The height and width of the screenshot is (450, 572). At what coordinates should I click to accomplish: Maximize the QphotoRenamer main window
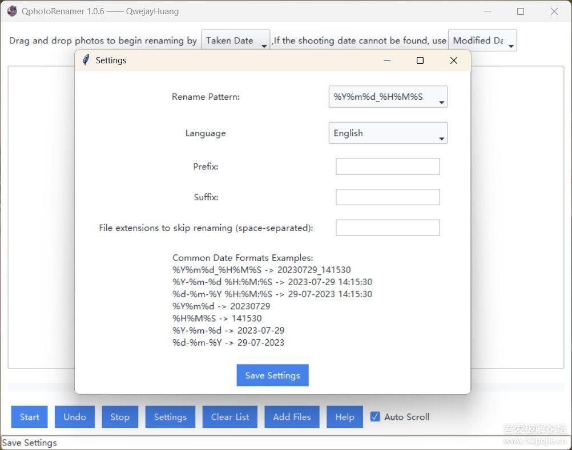click(521, 11)
